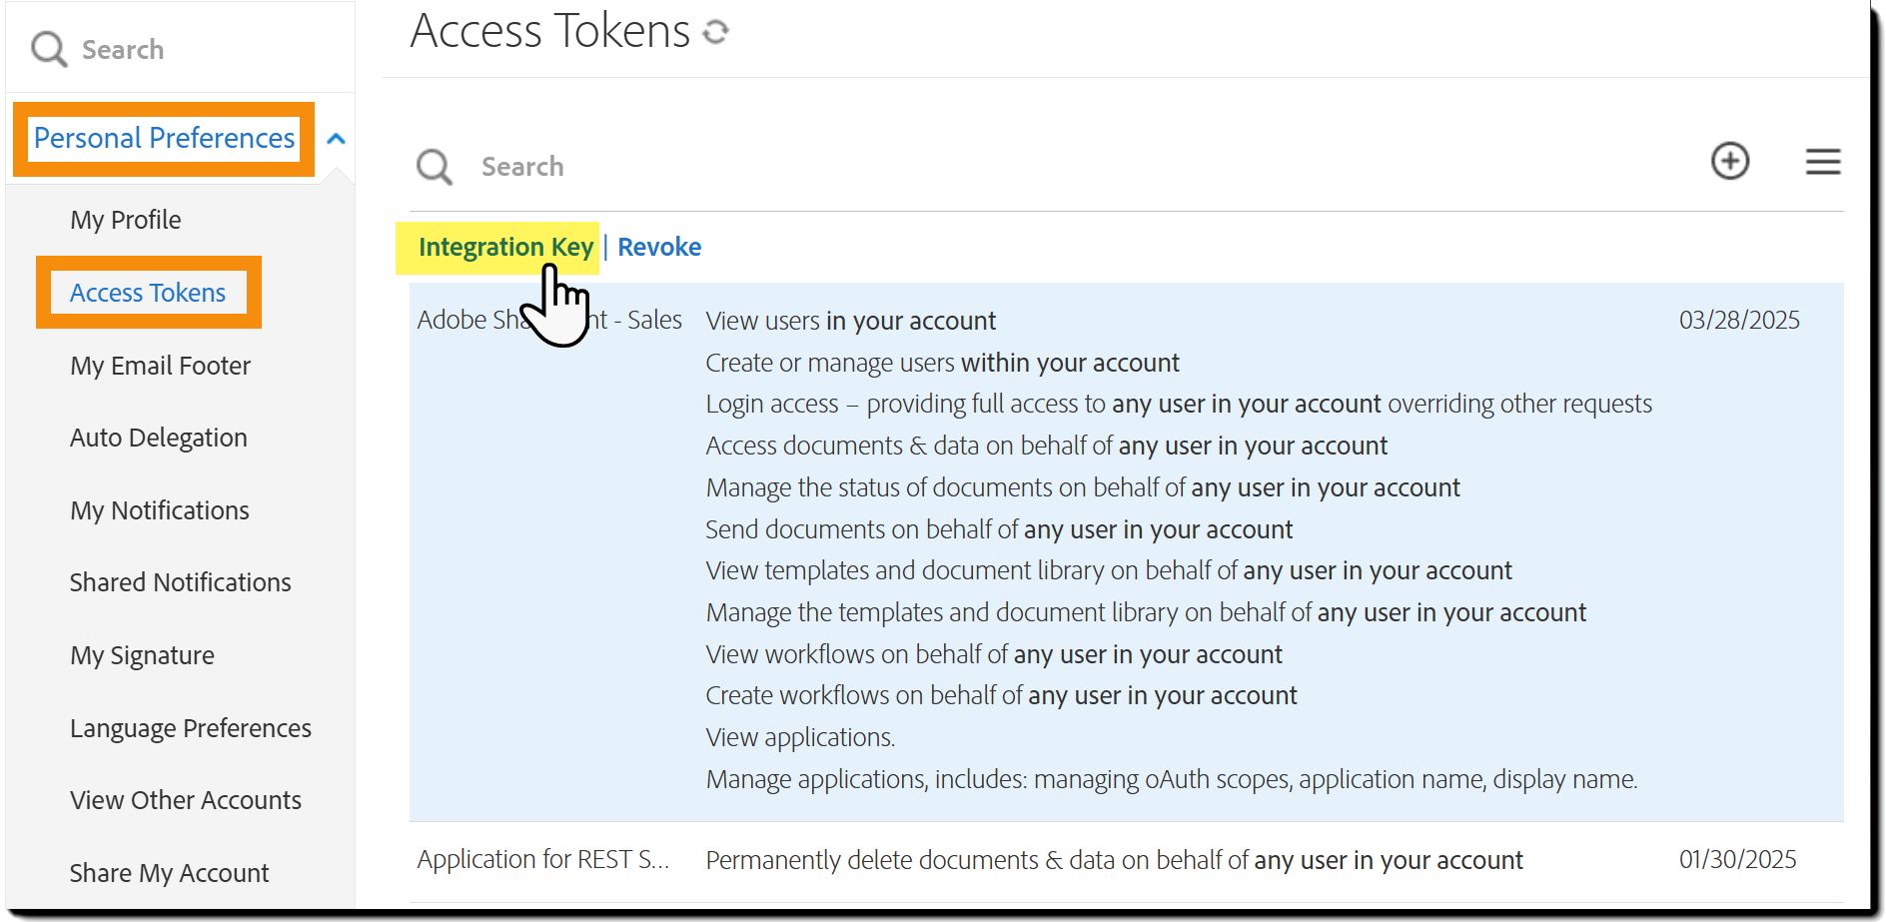
Task: Open the hamburger options menu icon
Action: coord(1823,162)
